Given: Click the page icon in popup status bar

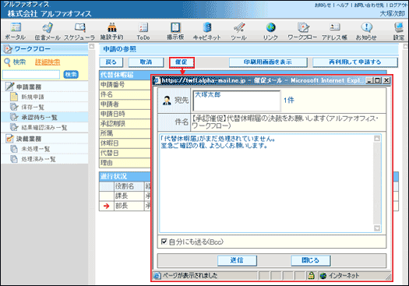Looking at the screenshot, I should coord(157,276).
